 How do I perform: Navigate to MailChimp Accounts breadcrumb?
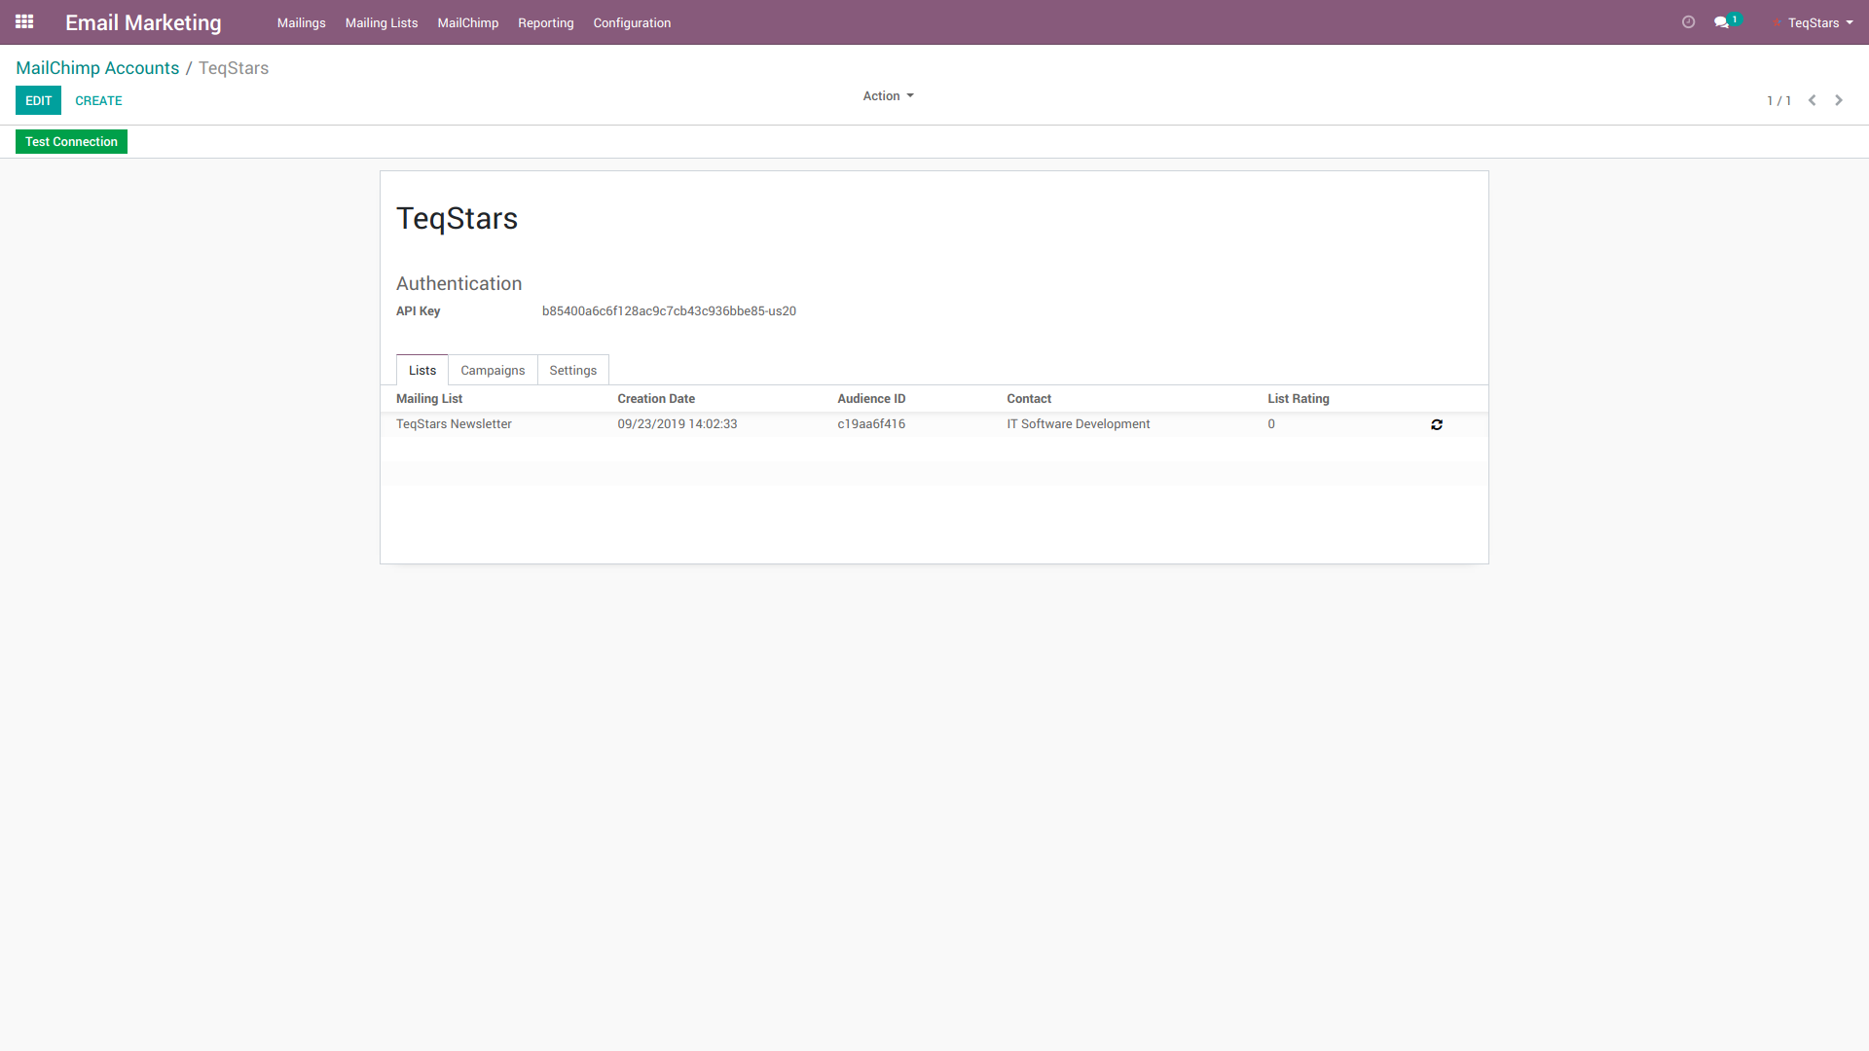97,68
